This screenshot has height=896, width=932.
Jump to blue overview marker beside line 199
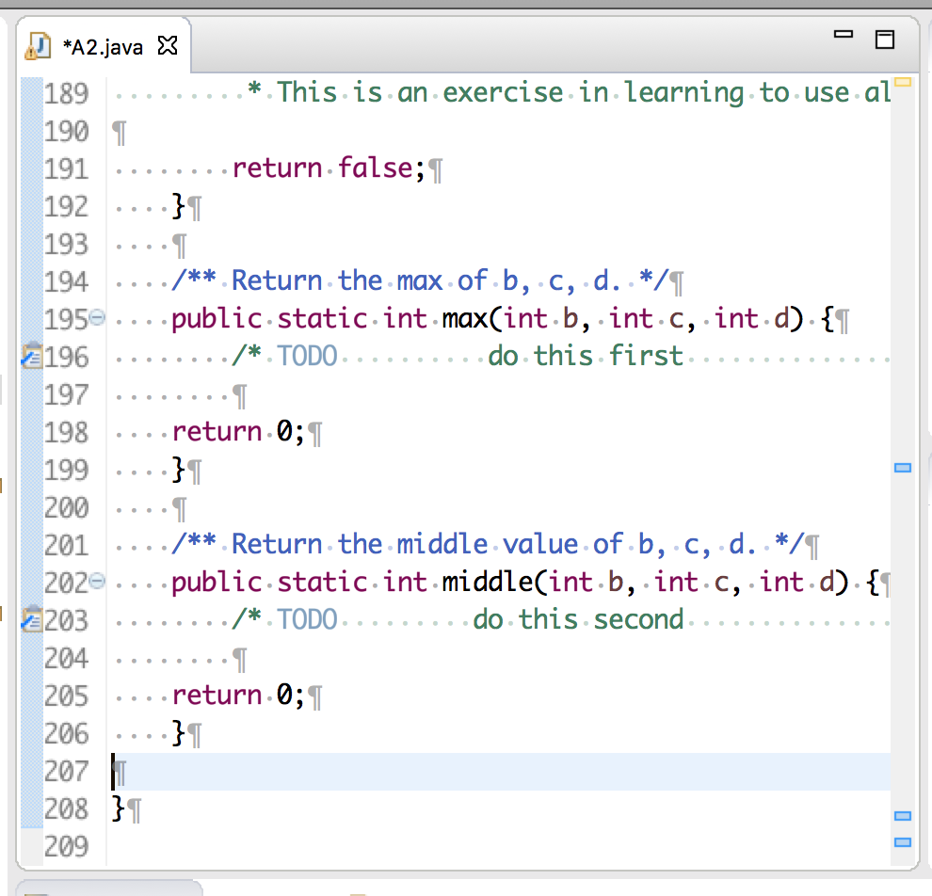point(903,468)
